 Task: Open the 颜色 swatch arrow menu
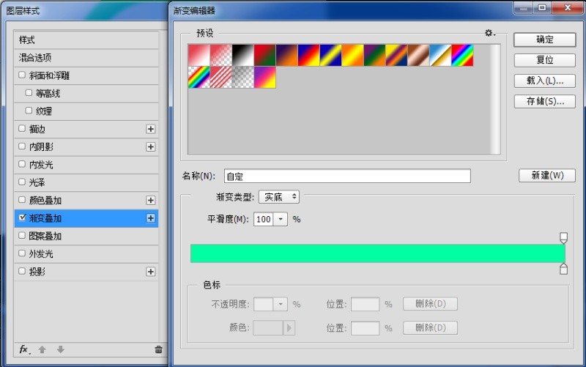289,328
